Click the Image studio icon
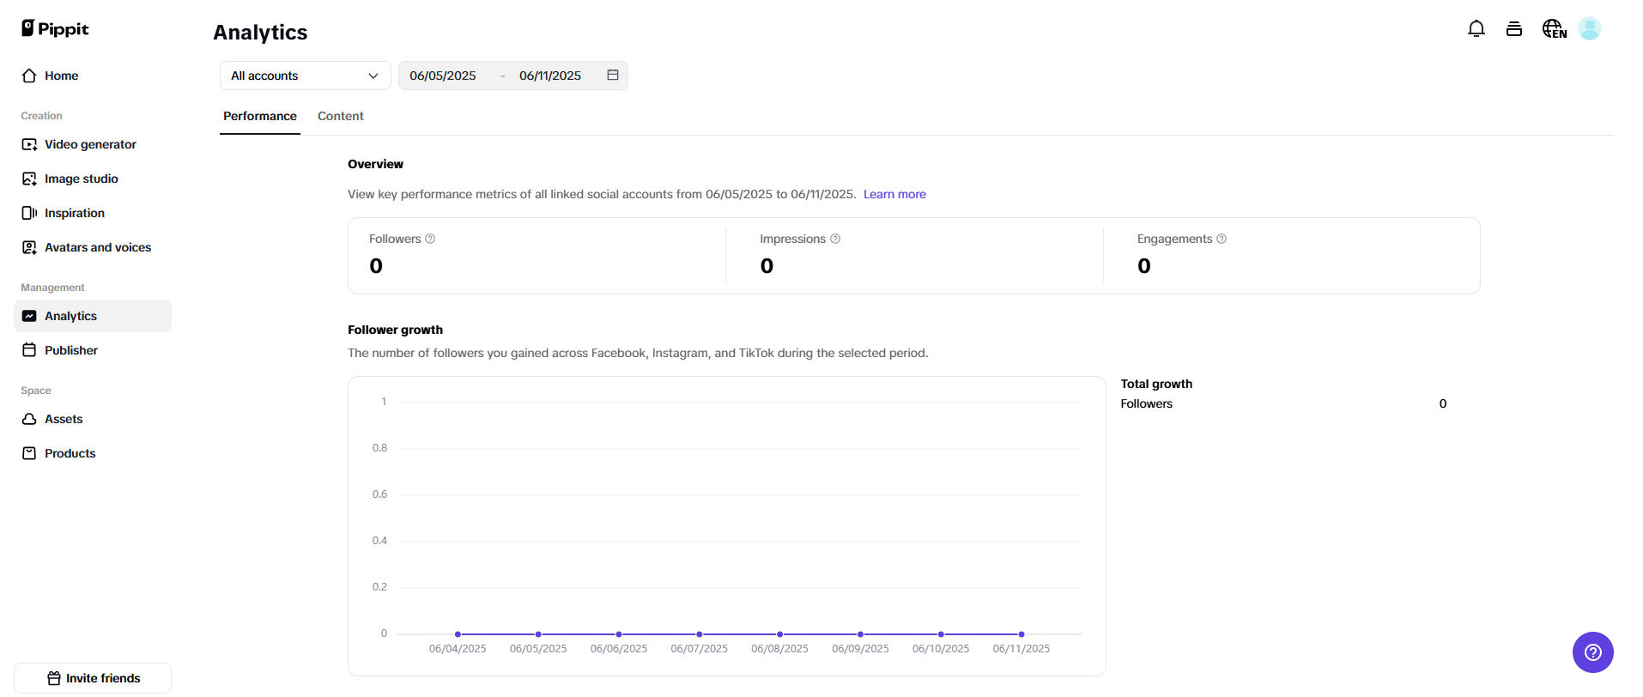1643x697 pixels. click(29, 179)
